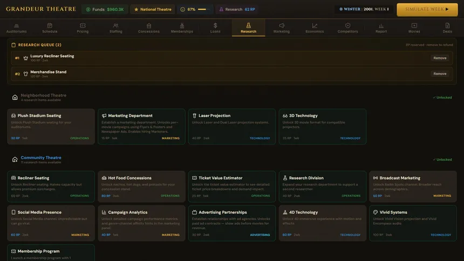Click the Neighborhood Theatre house icon

point(15,98)
